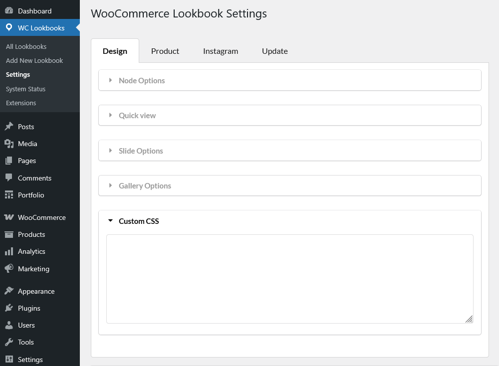Click the Users person icon
Viewport: 499px width, 366px height.
coord(9,325)
